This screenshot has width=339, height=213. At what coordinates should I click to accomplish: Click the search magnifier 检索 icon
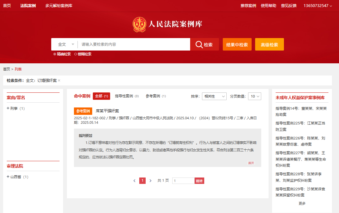[x=199, y=44]
